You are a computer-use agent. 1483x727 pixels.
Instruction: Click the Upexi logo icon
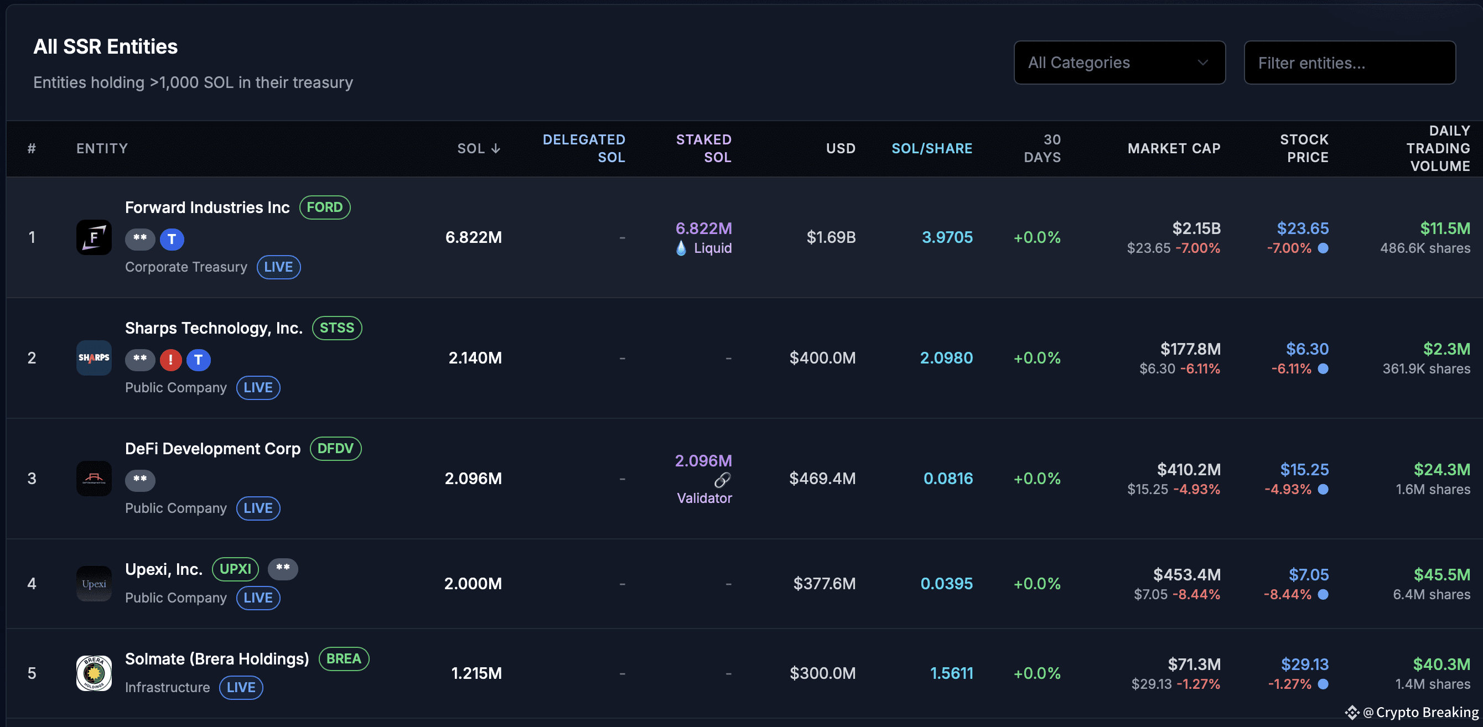[94, 583]
